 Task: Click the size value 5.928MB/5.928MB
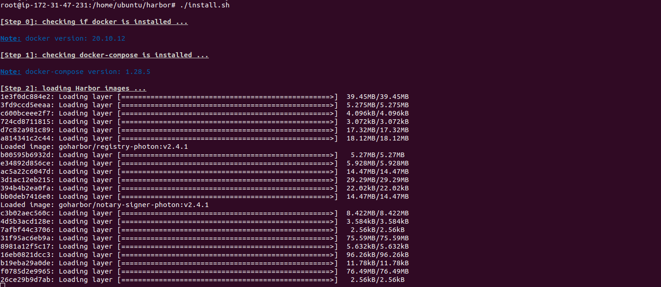click(x=378, y=163)
